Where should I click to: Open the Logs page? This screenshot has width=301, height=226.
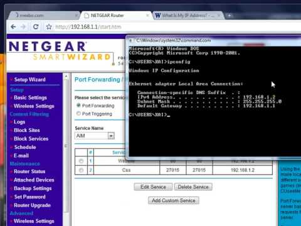19,122
